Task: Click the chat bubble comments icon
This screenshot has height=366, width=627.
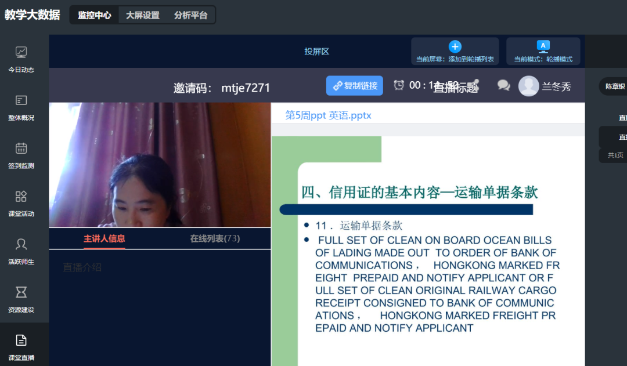Action: pos(503,86)
